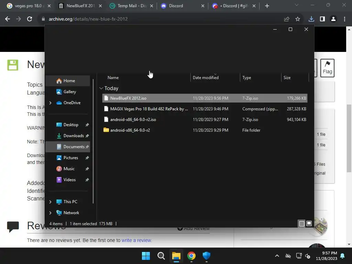The image size is (352, 264).
Task: Select NewBlueFX 2012.iso file
Action: point(205,98)
